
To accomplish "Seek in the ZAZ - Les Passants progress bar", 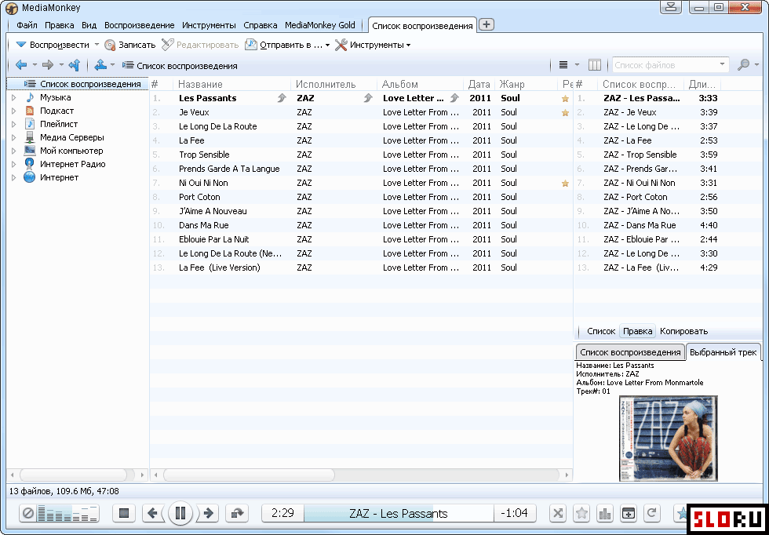I will coord(399,513).
